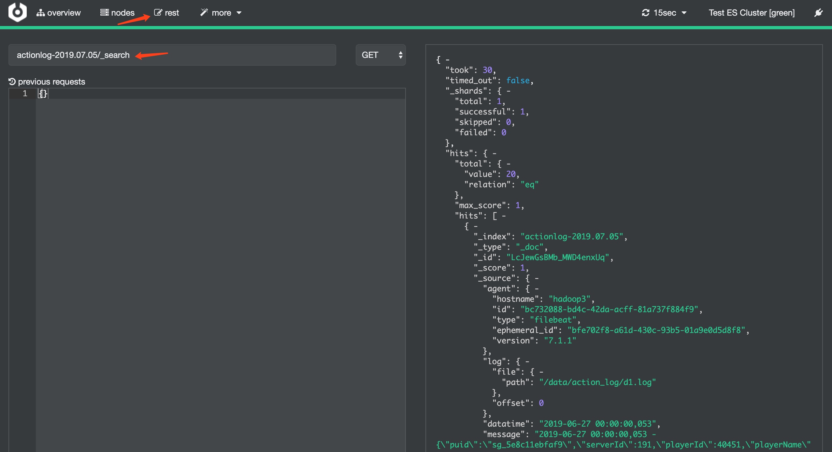Click the "failed" value 0
Screen dimensions: 832x452
point(504,133)
